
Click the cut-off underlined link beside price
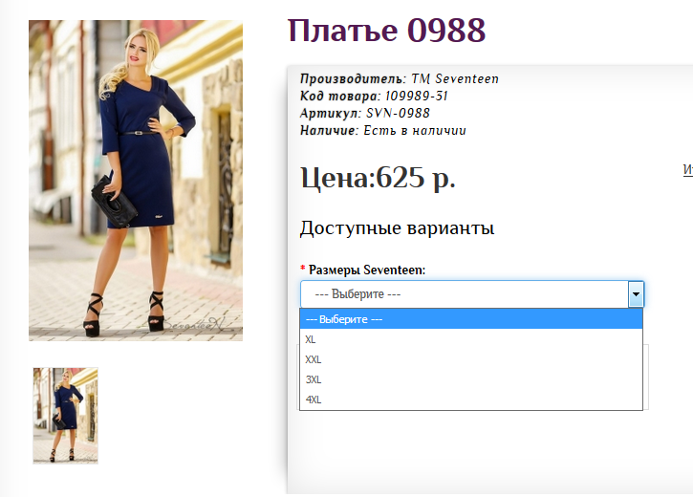coord(687,169)
